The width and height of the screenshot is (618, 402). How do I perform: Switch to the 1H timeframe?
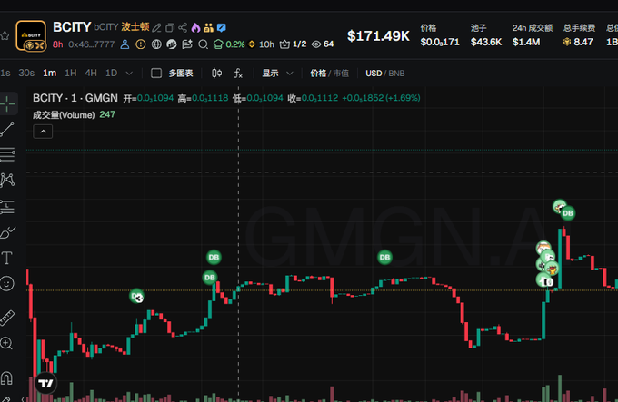pyautogui.click(x=71, y=74)
